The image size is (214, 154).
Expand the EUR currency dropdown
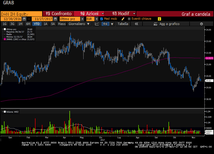point(96,19)
